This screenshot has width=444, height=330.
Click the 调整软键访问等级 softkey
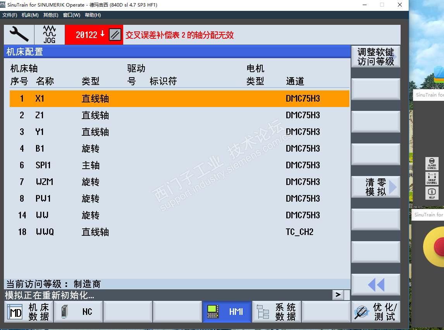375,56
